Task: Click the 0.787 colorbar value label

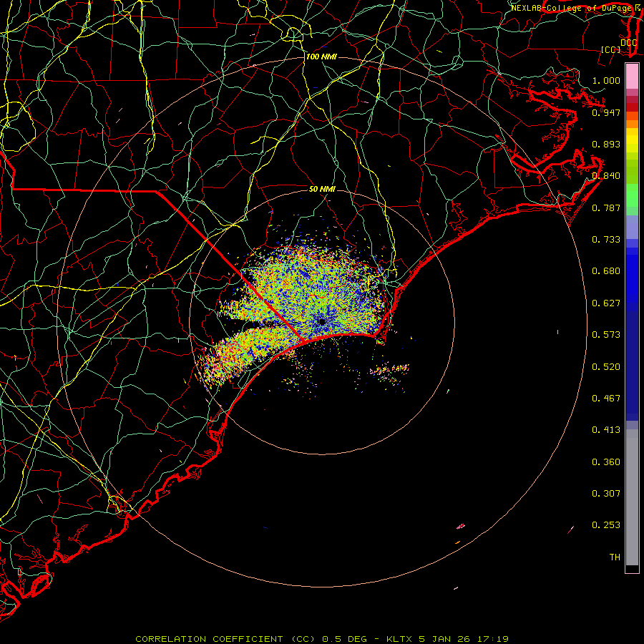Action: click(x=606, y=208)
